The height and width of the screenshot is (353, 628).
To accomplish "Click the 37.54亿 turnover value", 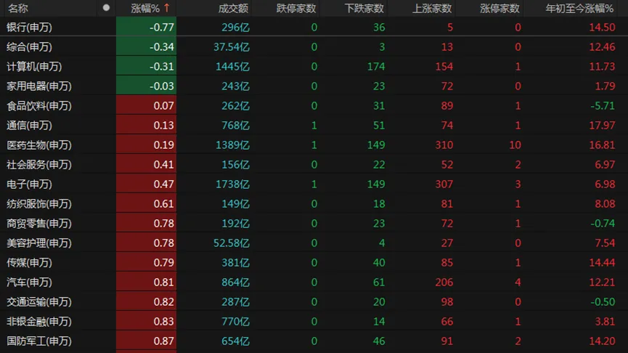I will click(232, 47).
